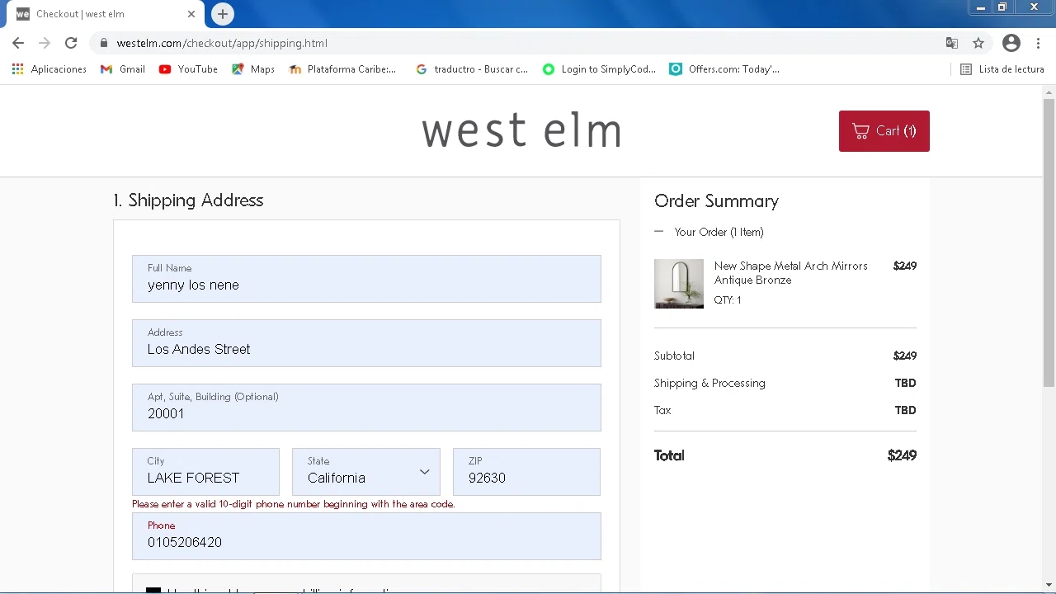Open Lista de lectura reading list

point(1002,69)
